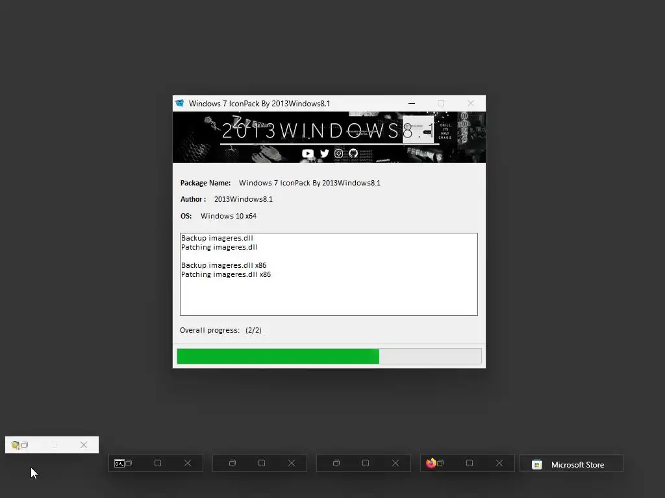
Task: Close the minimized command prompt window
Action: [188, 463]
